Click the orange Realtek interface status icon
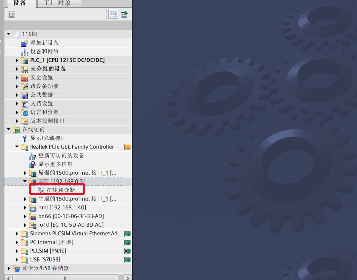 tap(127, 147)
